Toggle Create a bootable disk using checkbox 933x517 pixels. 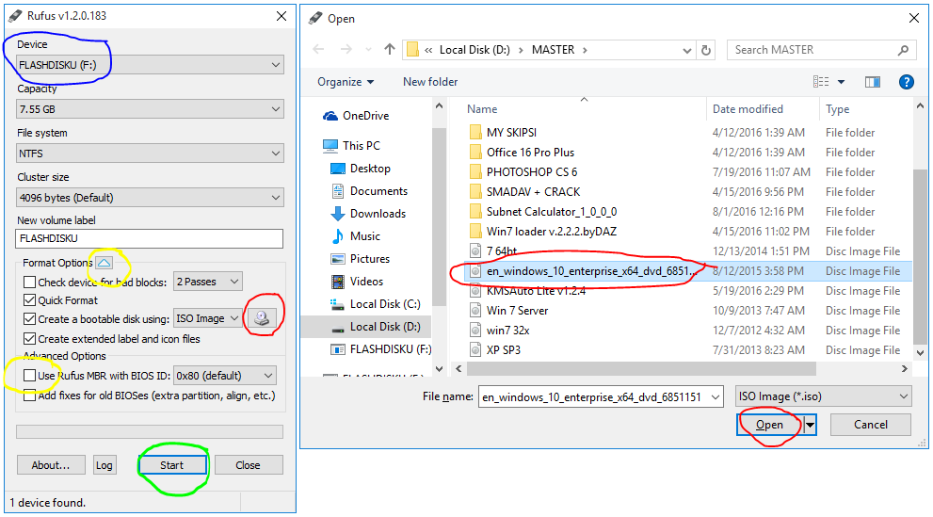tap(29, 319)
